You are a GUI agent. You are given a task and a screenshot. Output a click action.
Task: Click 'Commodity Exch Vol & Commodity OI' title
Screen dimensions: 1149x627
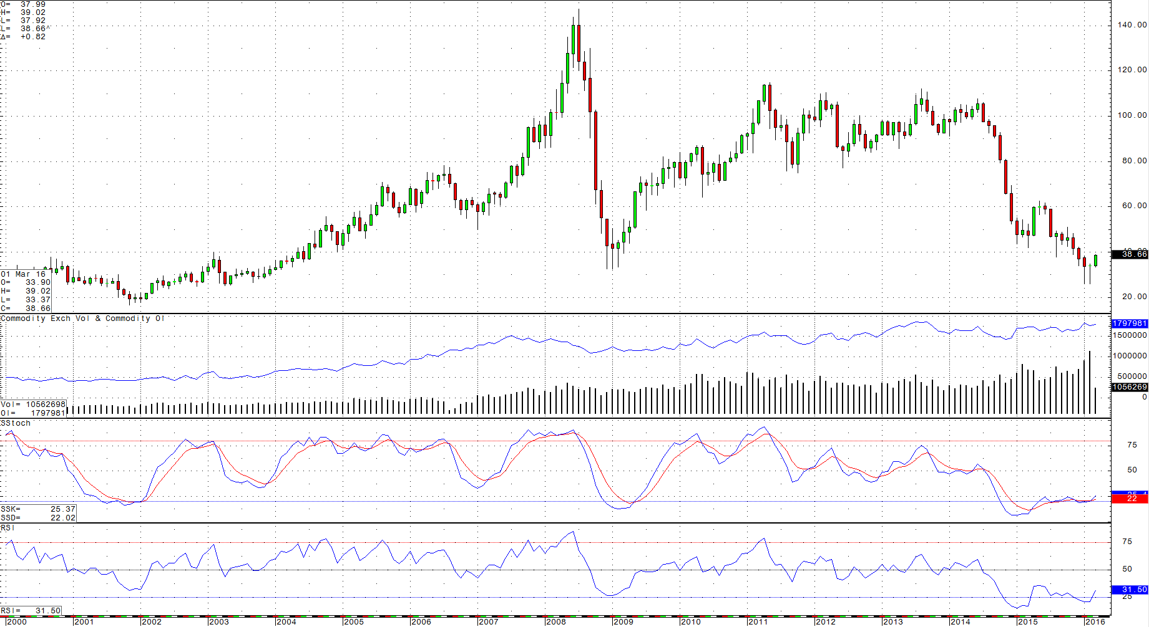point(83,318)
